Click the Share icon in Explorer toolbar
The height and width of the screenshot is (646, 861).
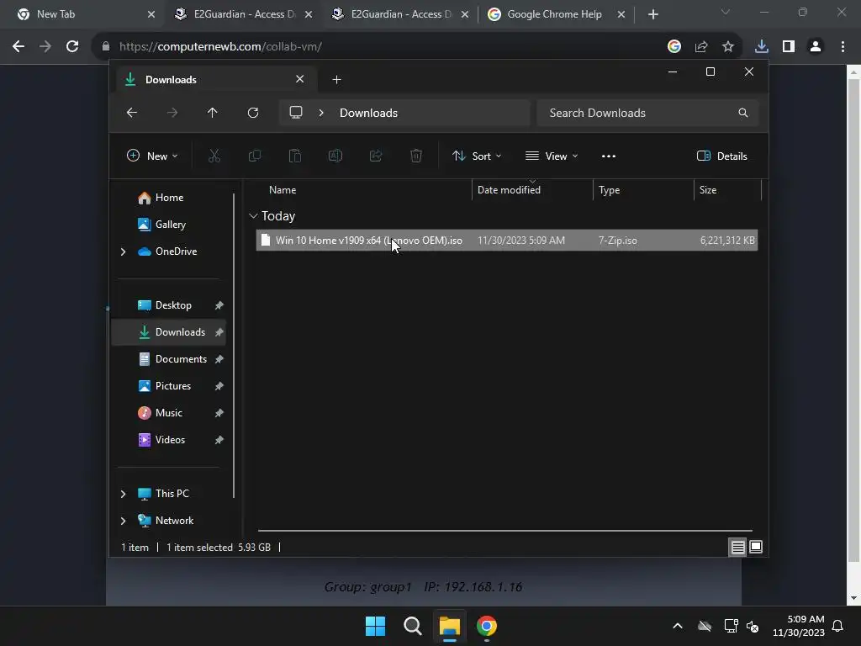click(x=376, y=156)
